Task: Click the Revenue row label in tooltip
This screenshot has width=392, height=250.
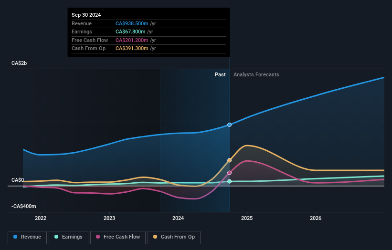Action: (82, 23)
